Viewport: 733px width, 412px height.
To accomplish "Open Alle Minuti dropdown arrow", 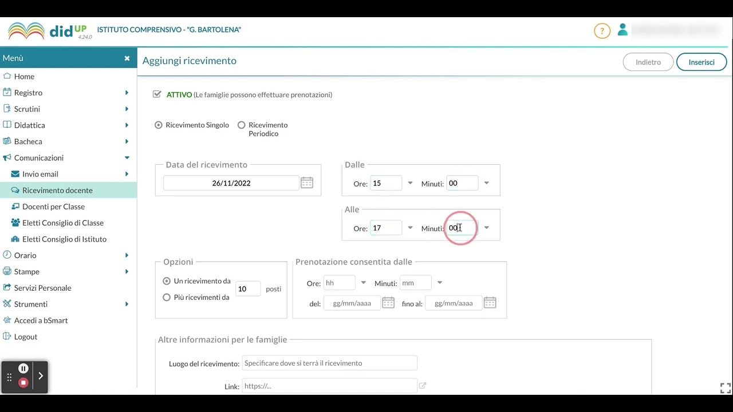I will click(486, 228).
